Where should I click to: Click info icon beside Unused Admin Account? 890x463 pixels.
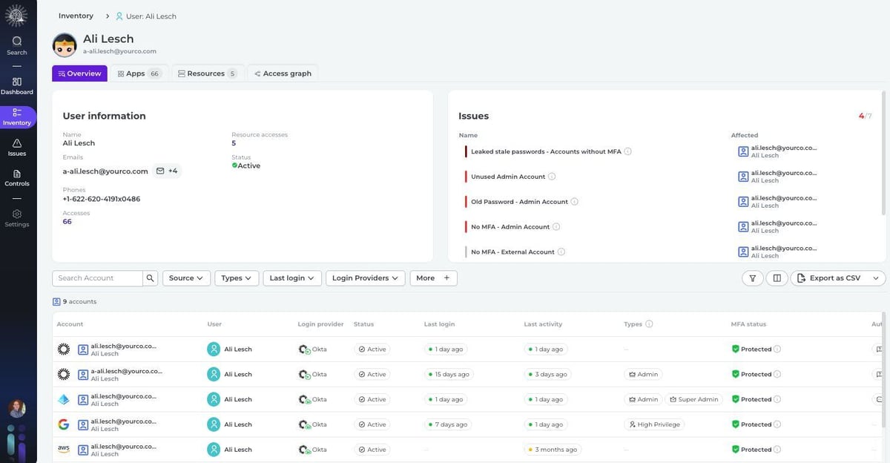point(551,177)
